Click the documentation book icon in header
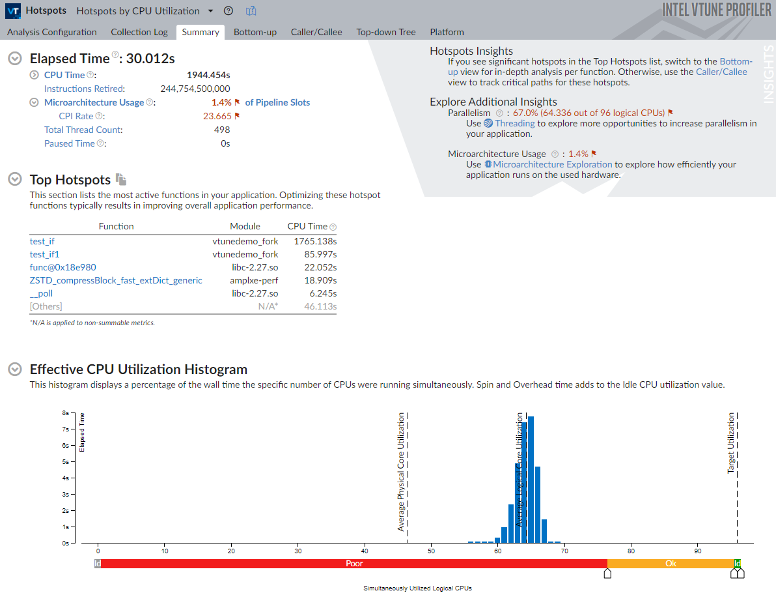This screenshot has height=608, width=776. 251,11
